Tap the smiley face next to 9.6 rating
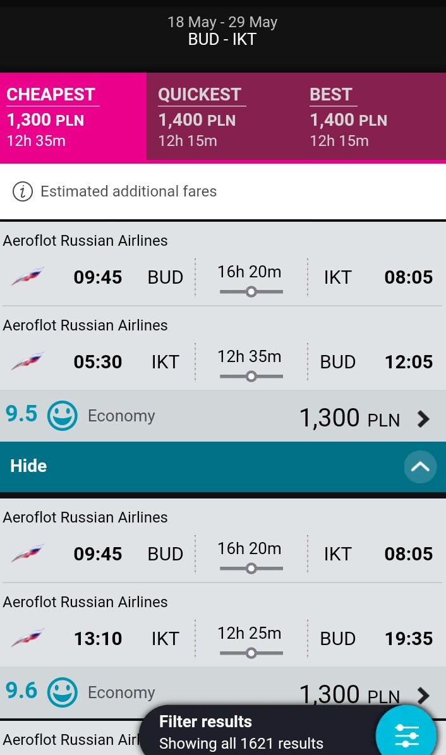The width and height of the screenshot is (446, 755). pyautogui.click(x=62, y=692)
